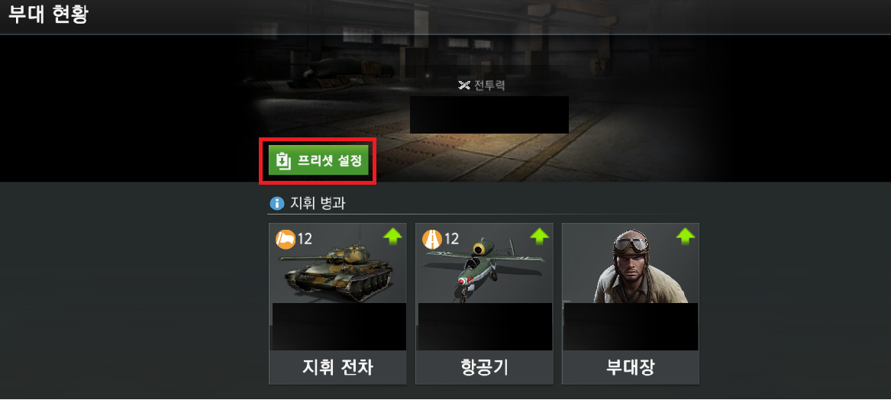
Task: Click the orange flag icon on the tank card
Action: point(286,239)
